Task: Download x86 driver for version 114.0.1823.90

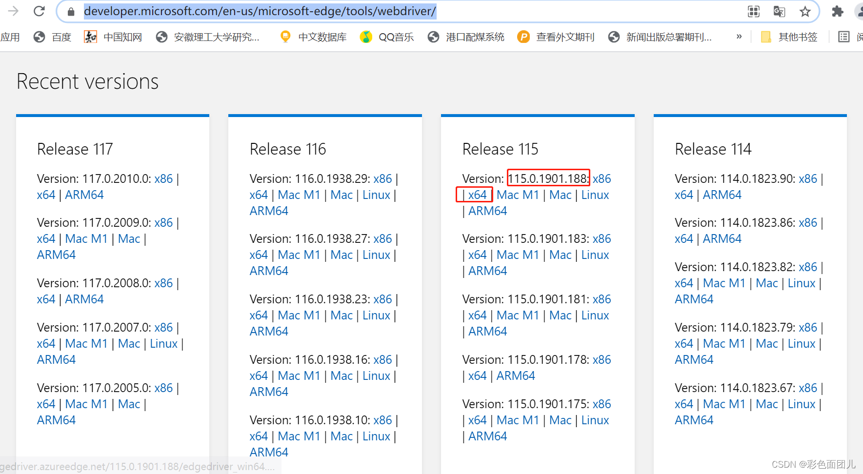Action: pos(808,179)
